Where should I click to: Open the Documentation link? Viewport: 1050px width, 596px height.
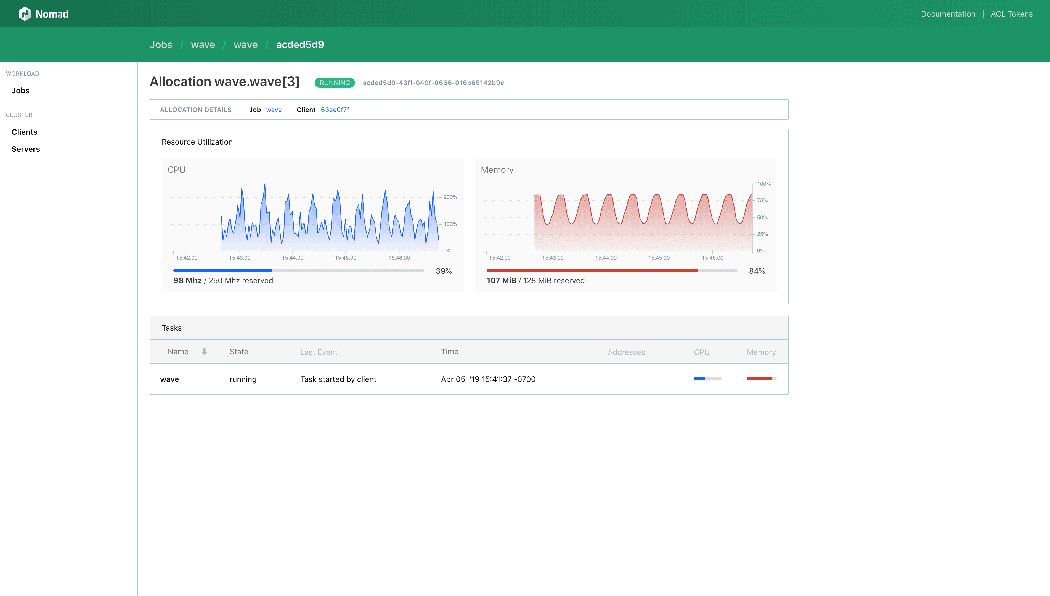coord(948,14)
